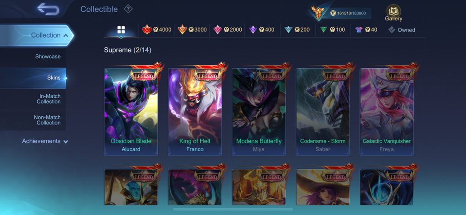Open the Codename - Storm Saber skin card
466x215 pixels.
pyautogui.click(x=323, y=112)
